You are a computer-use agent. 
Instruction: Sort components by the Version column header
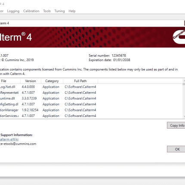tap(31, 81)
